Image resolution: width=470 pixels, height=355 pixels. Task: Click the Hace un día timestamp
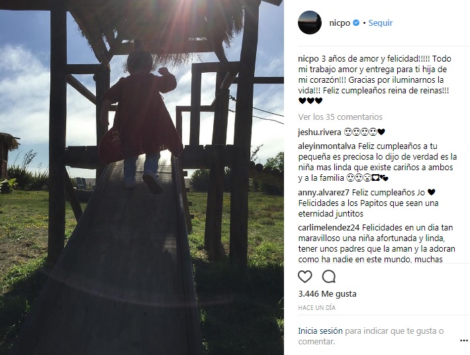coord(317,307)
